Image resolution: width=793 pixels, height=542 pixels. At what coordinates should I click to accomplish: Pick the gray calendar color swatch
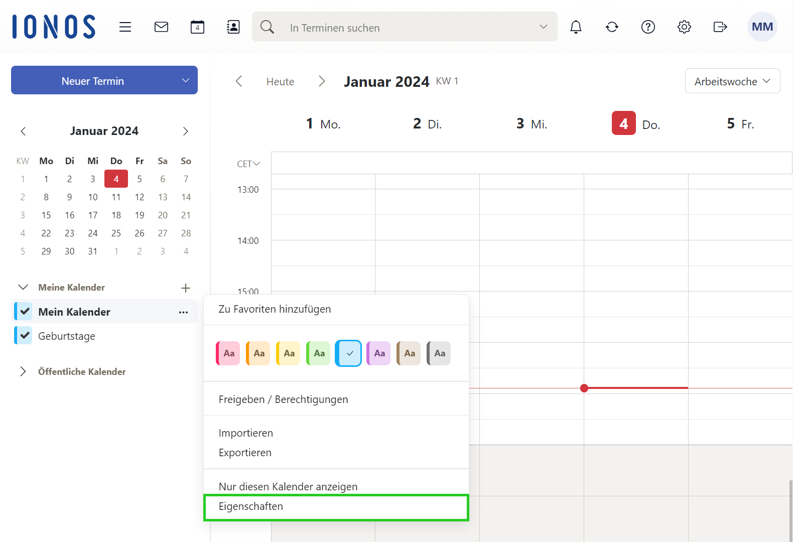tap(439, 353)
